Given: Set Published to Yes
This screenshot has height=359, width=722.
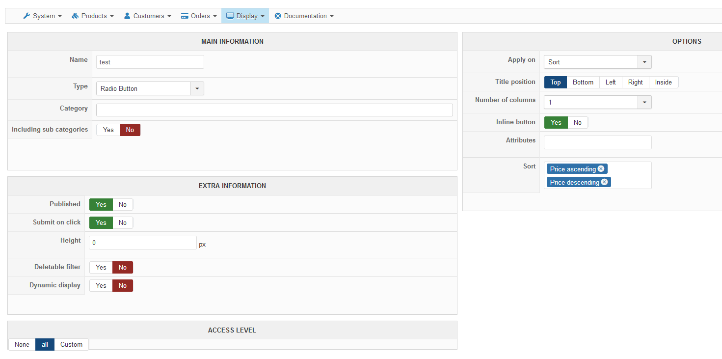Looking at the screenshot, I should 101,204.
